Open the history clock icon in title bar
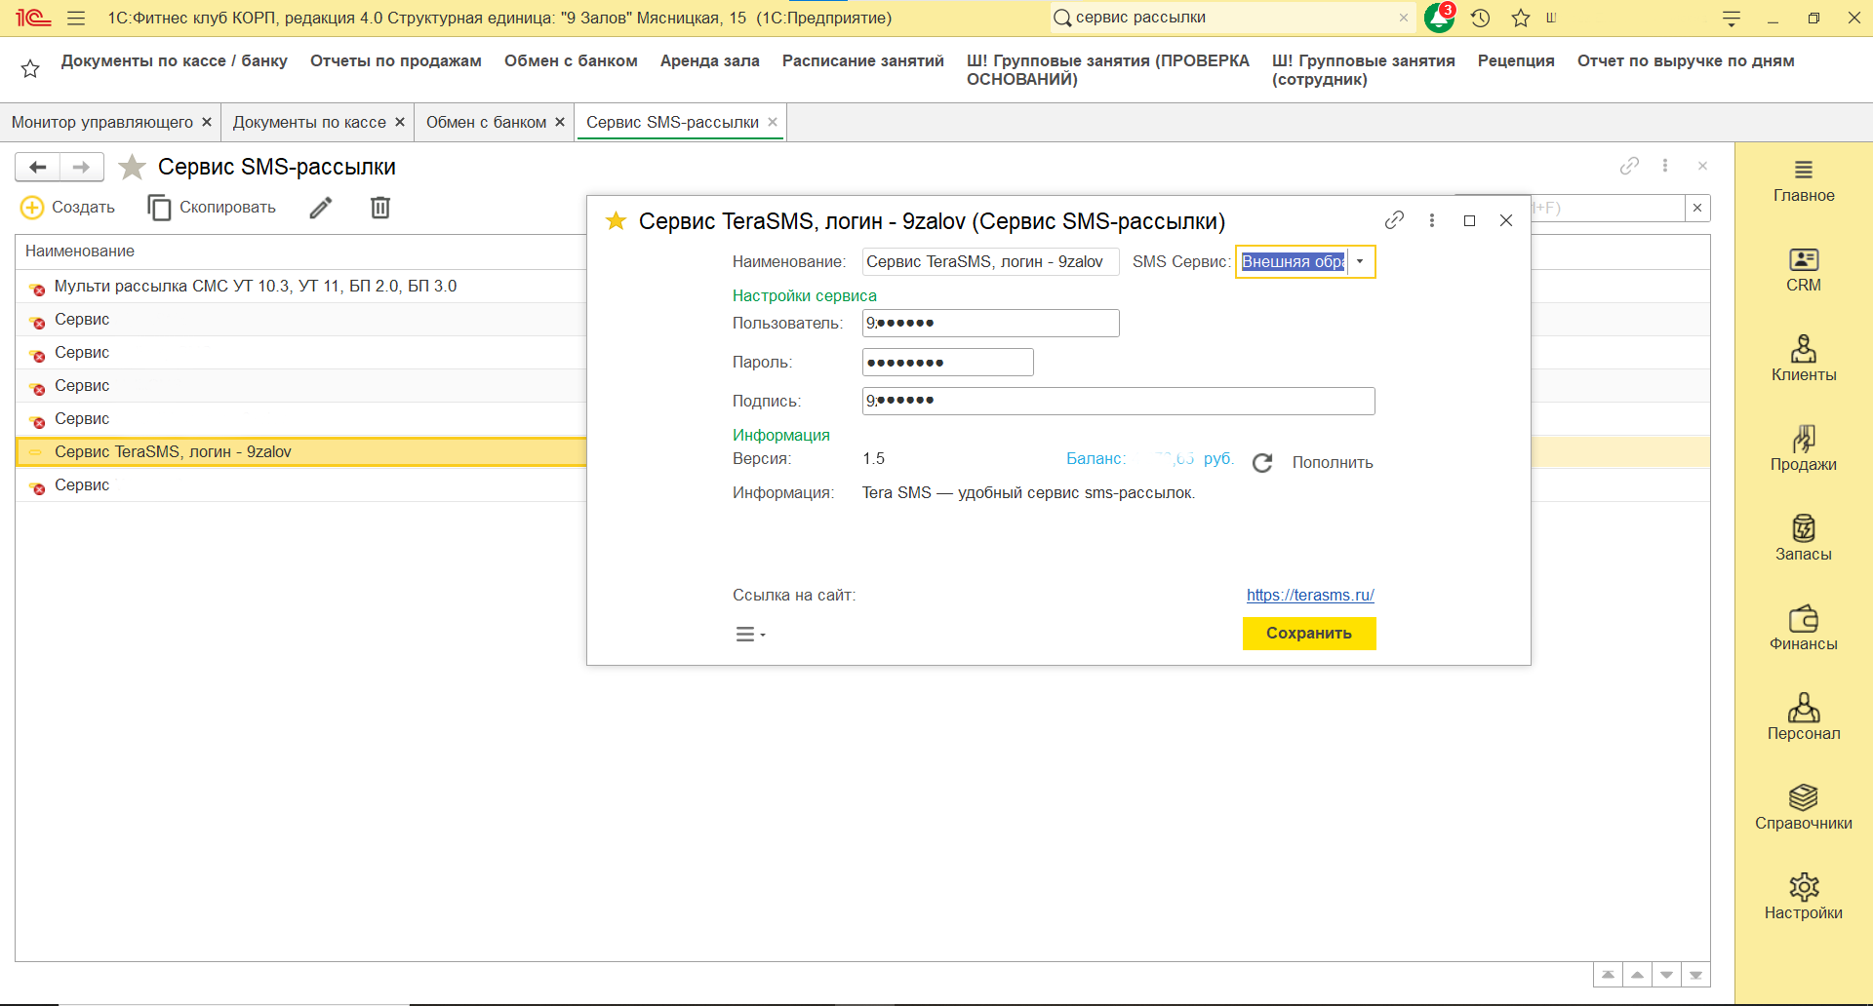The image size is (1873, 1006). pyautogui.click(x=1480, y=18)
